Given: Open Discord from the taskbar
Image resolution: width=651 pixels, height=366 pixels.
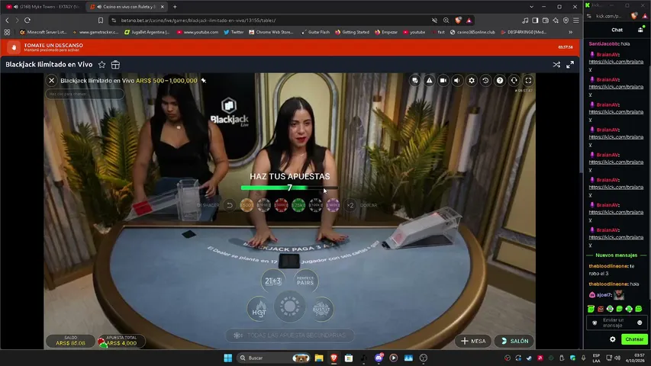Looking at the screenshot, I should (x=379, y=358).
